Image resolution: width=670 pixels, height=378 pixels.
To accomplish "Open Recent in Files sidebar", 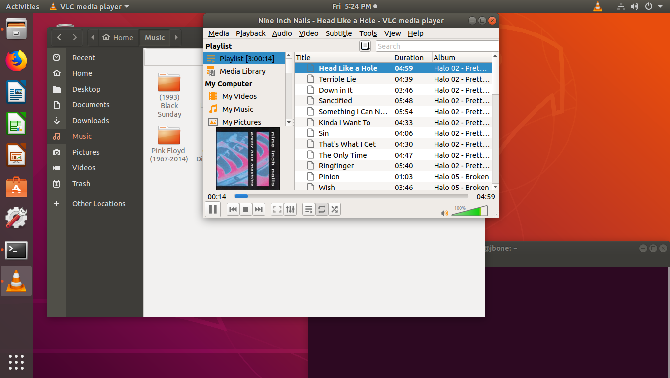I will (95, 58).
